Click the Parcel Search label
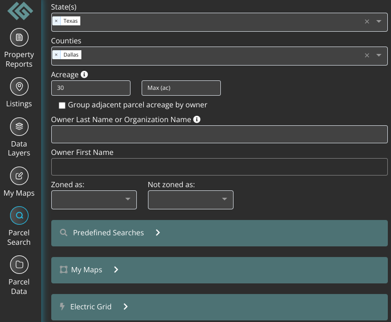Screen dimensions: 391x322 (19, 237)
